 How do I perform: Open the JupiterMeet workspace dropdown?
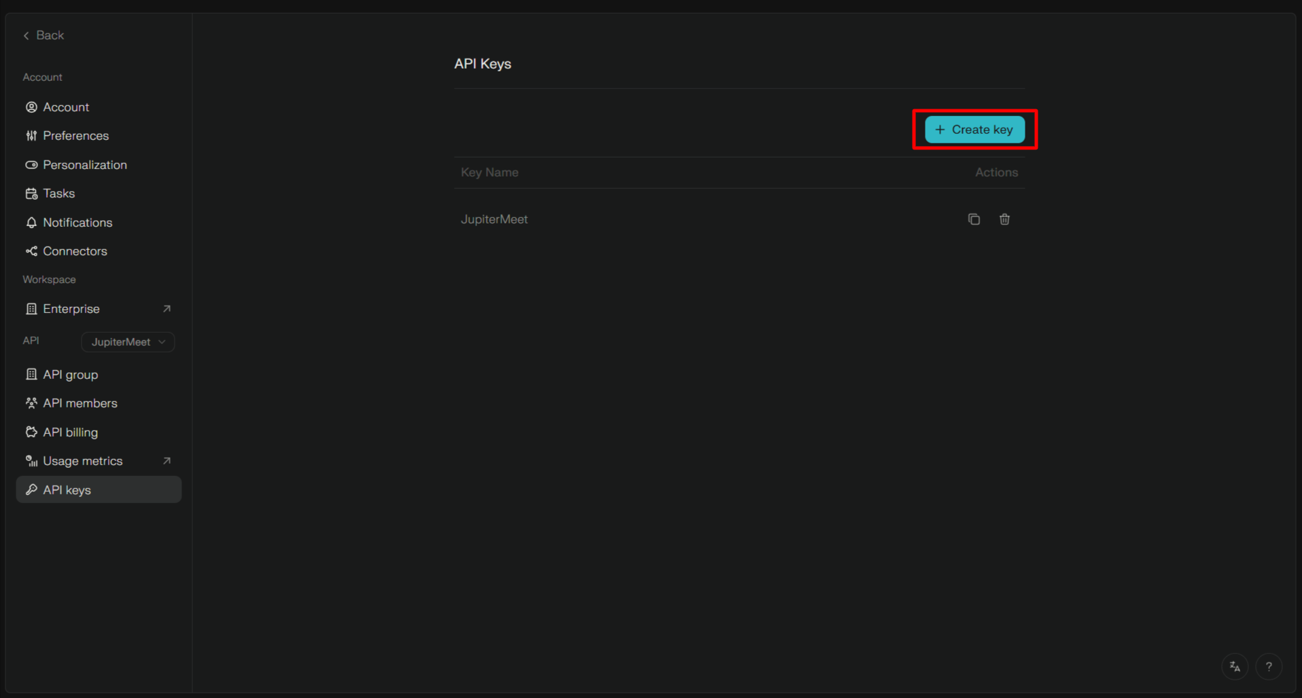(127, 342)
